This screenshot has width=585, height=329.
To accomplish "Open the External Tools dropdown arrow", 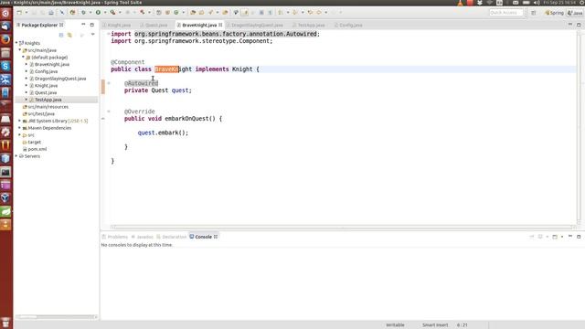I will (x=120, y=12).
